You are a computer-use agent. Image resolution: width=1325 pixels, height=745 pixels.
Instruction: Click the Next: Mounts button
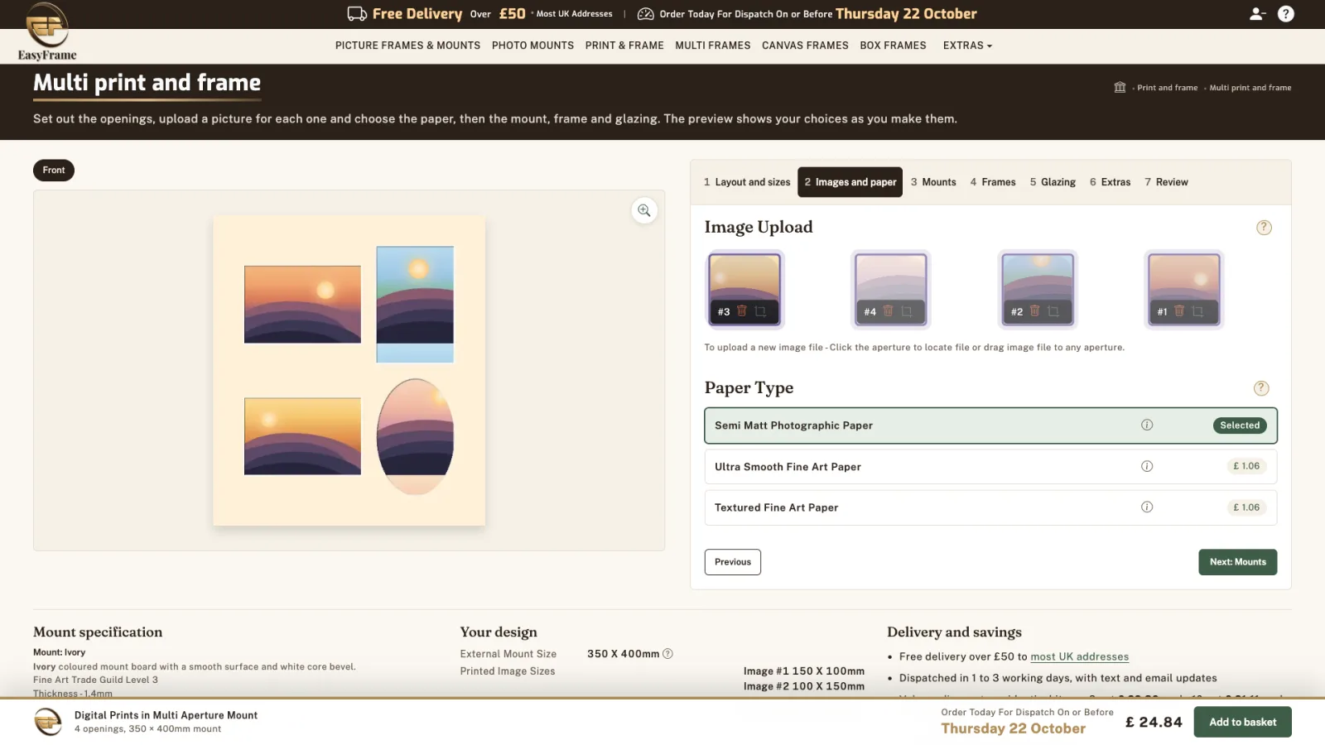tap(1237, 562)
